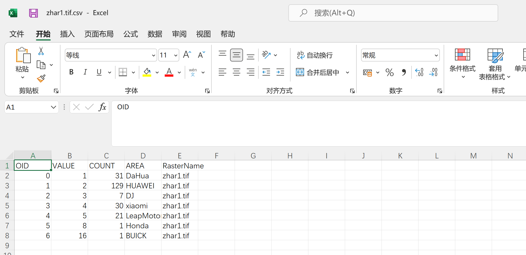Switch to the 页面布局 tab

[x=99, y=34]
